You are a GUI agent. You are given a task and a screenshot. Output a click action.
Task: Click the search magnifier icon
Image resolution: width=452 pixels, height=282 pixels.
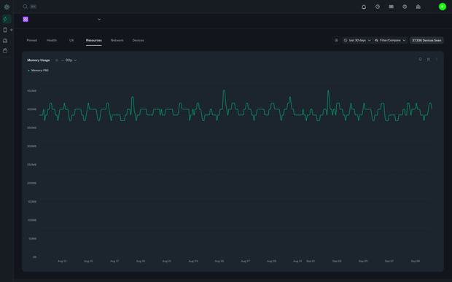pos(26,7)
